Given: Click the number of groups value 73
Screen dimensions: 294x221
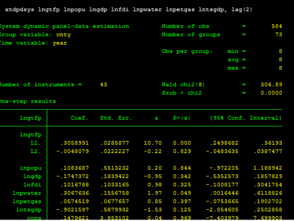Looking at the screenshot, I should click(278, 34).
